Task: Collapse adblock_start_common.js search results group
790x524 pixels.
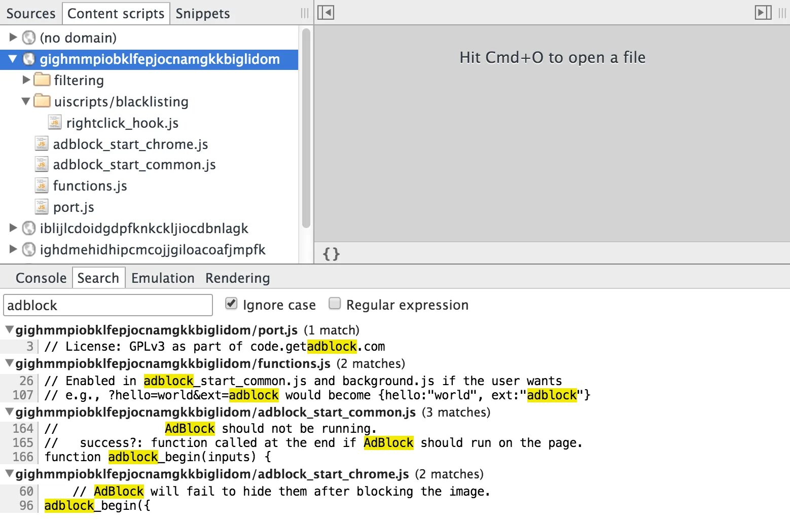Action: tap(9, 411)
